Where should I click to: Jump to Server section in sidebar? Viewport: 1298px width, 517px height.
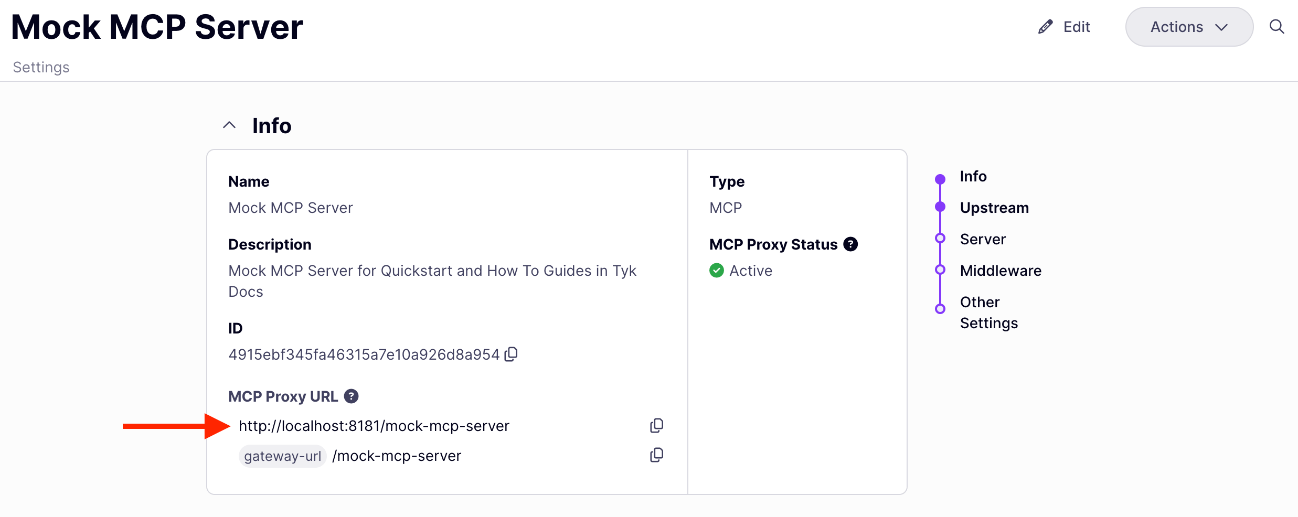point(983,239)
